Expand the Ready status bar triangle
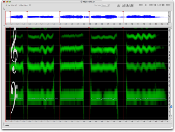Viewport: 175px width, 132px height. click(4, 125)
